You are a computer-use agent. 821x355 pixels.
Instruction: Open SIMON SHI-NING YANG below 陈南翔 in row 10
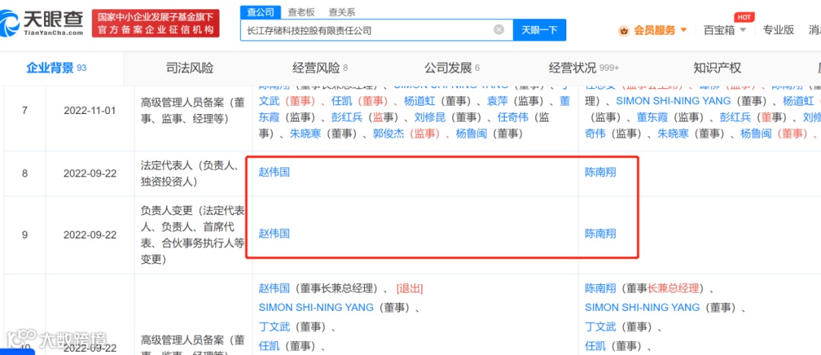coord(642,307)
